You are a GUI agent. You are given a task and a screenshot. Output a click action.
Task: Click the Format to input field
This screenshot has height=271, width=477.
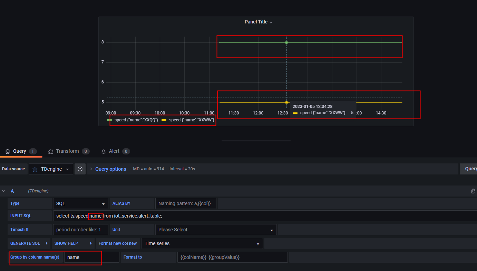pos(232,257)
